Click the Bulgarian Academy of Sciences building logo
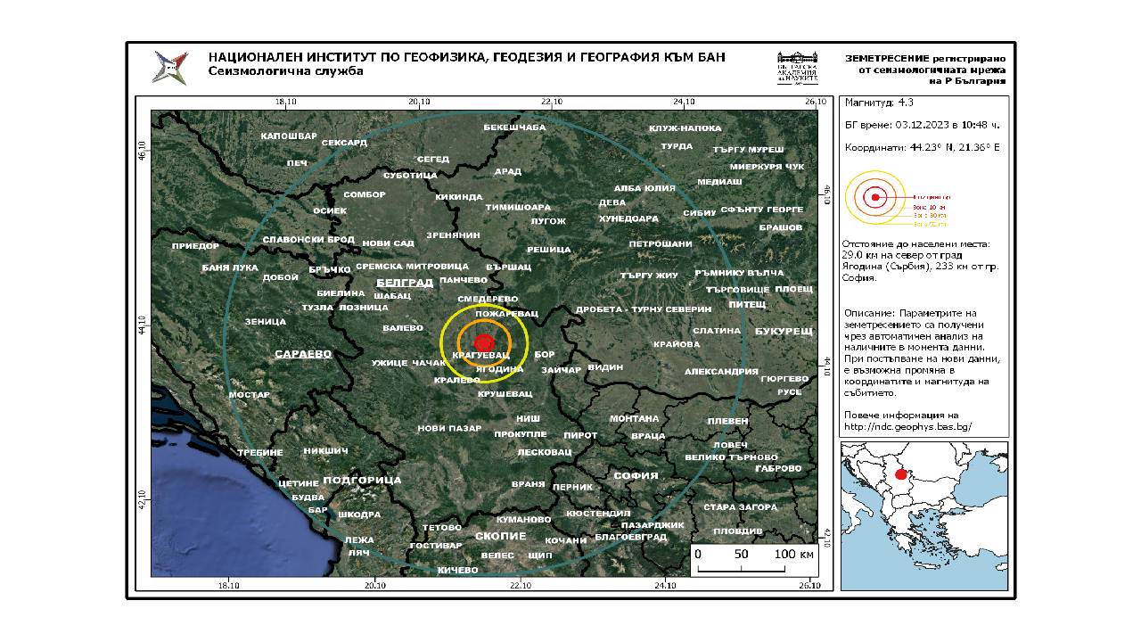This screenshot has width=1141, height=642. pyautogui.click(x=796, y=68)
